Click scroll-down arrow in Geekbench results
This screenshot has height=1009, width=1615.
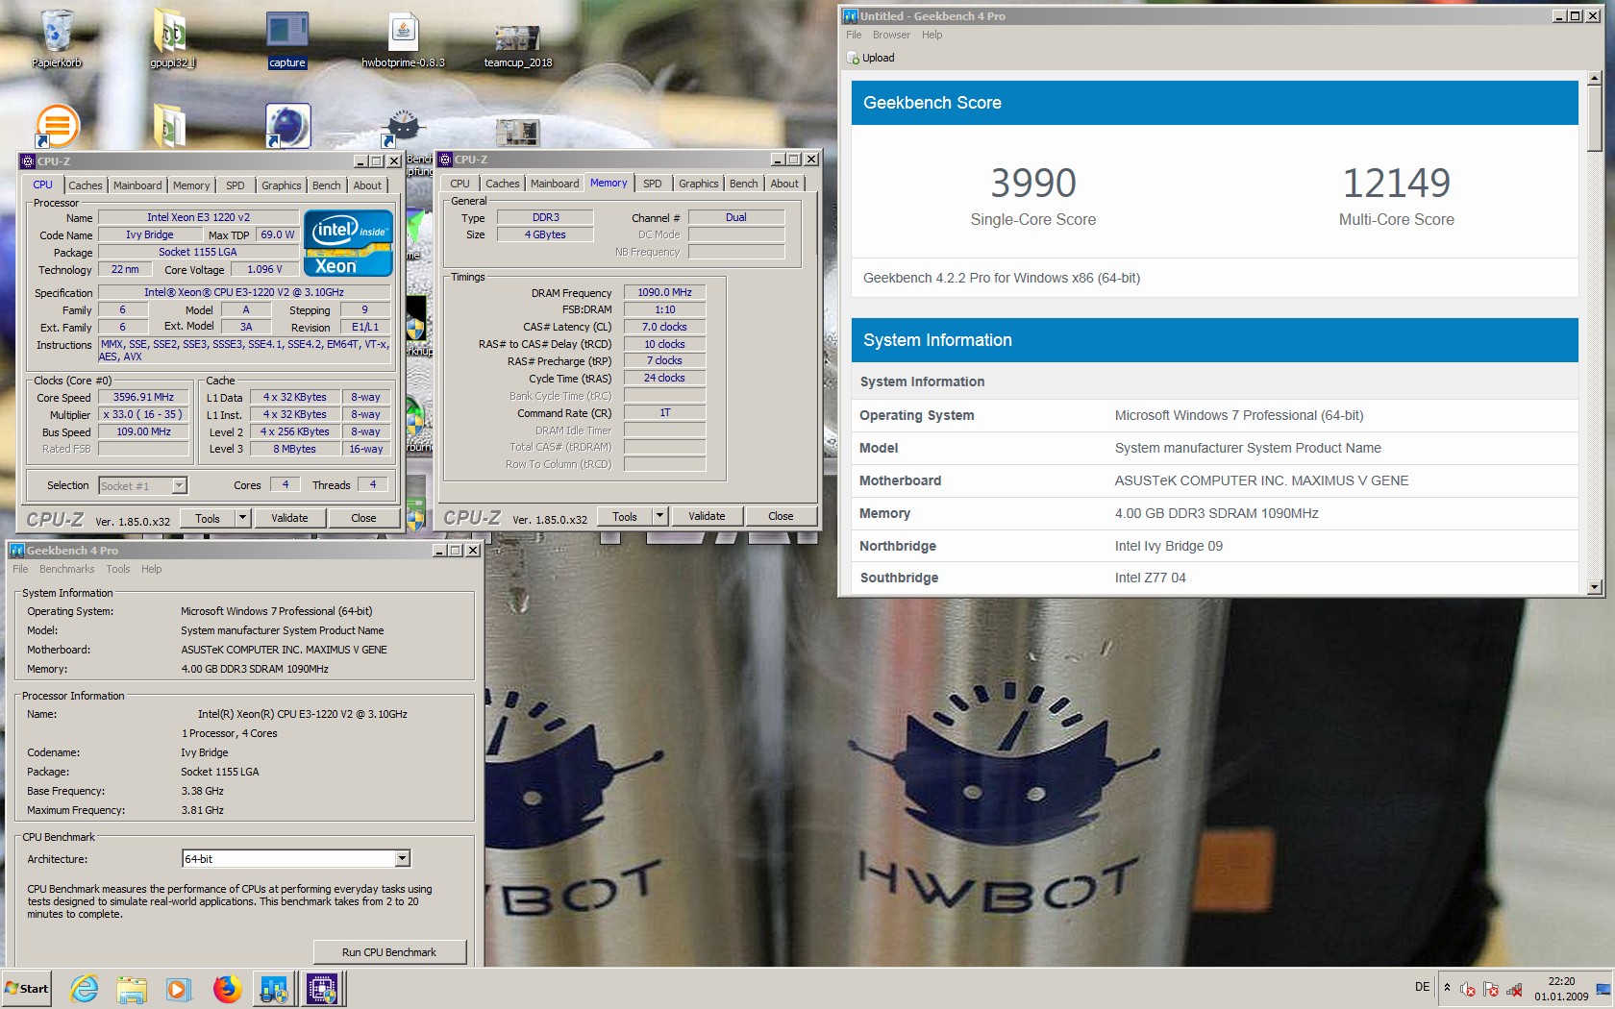pos(1595,586)
